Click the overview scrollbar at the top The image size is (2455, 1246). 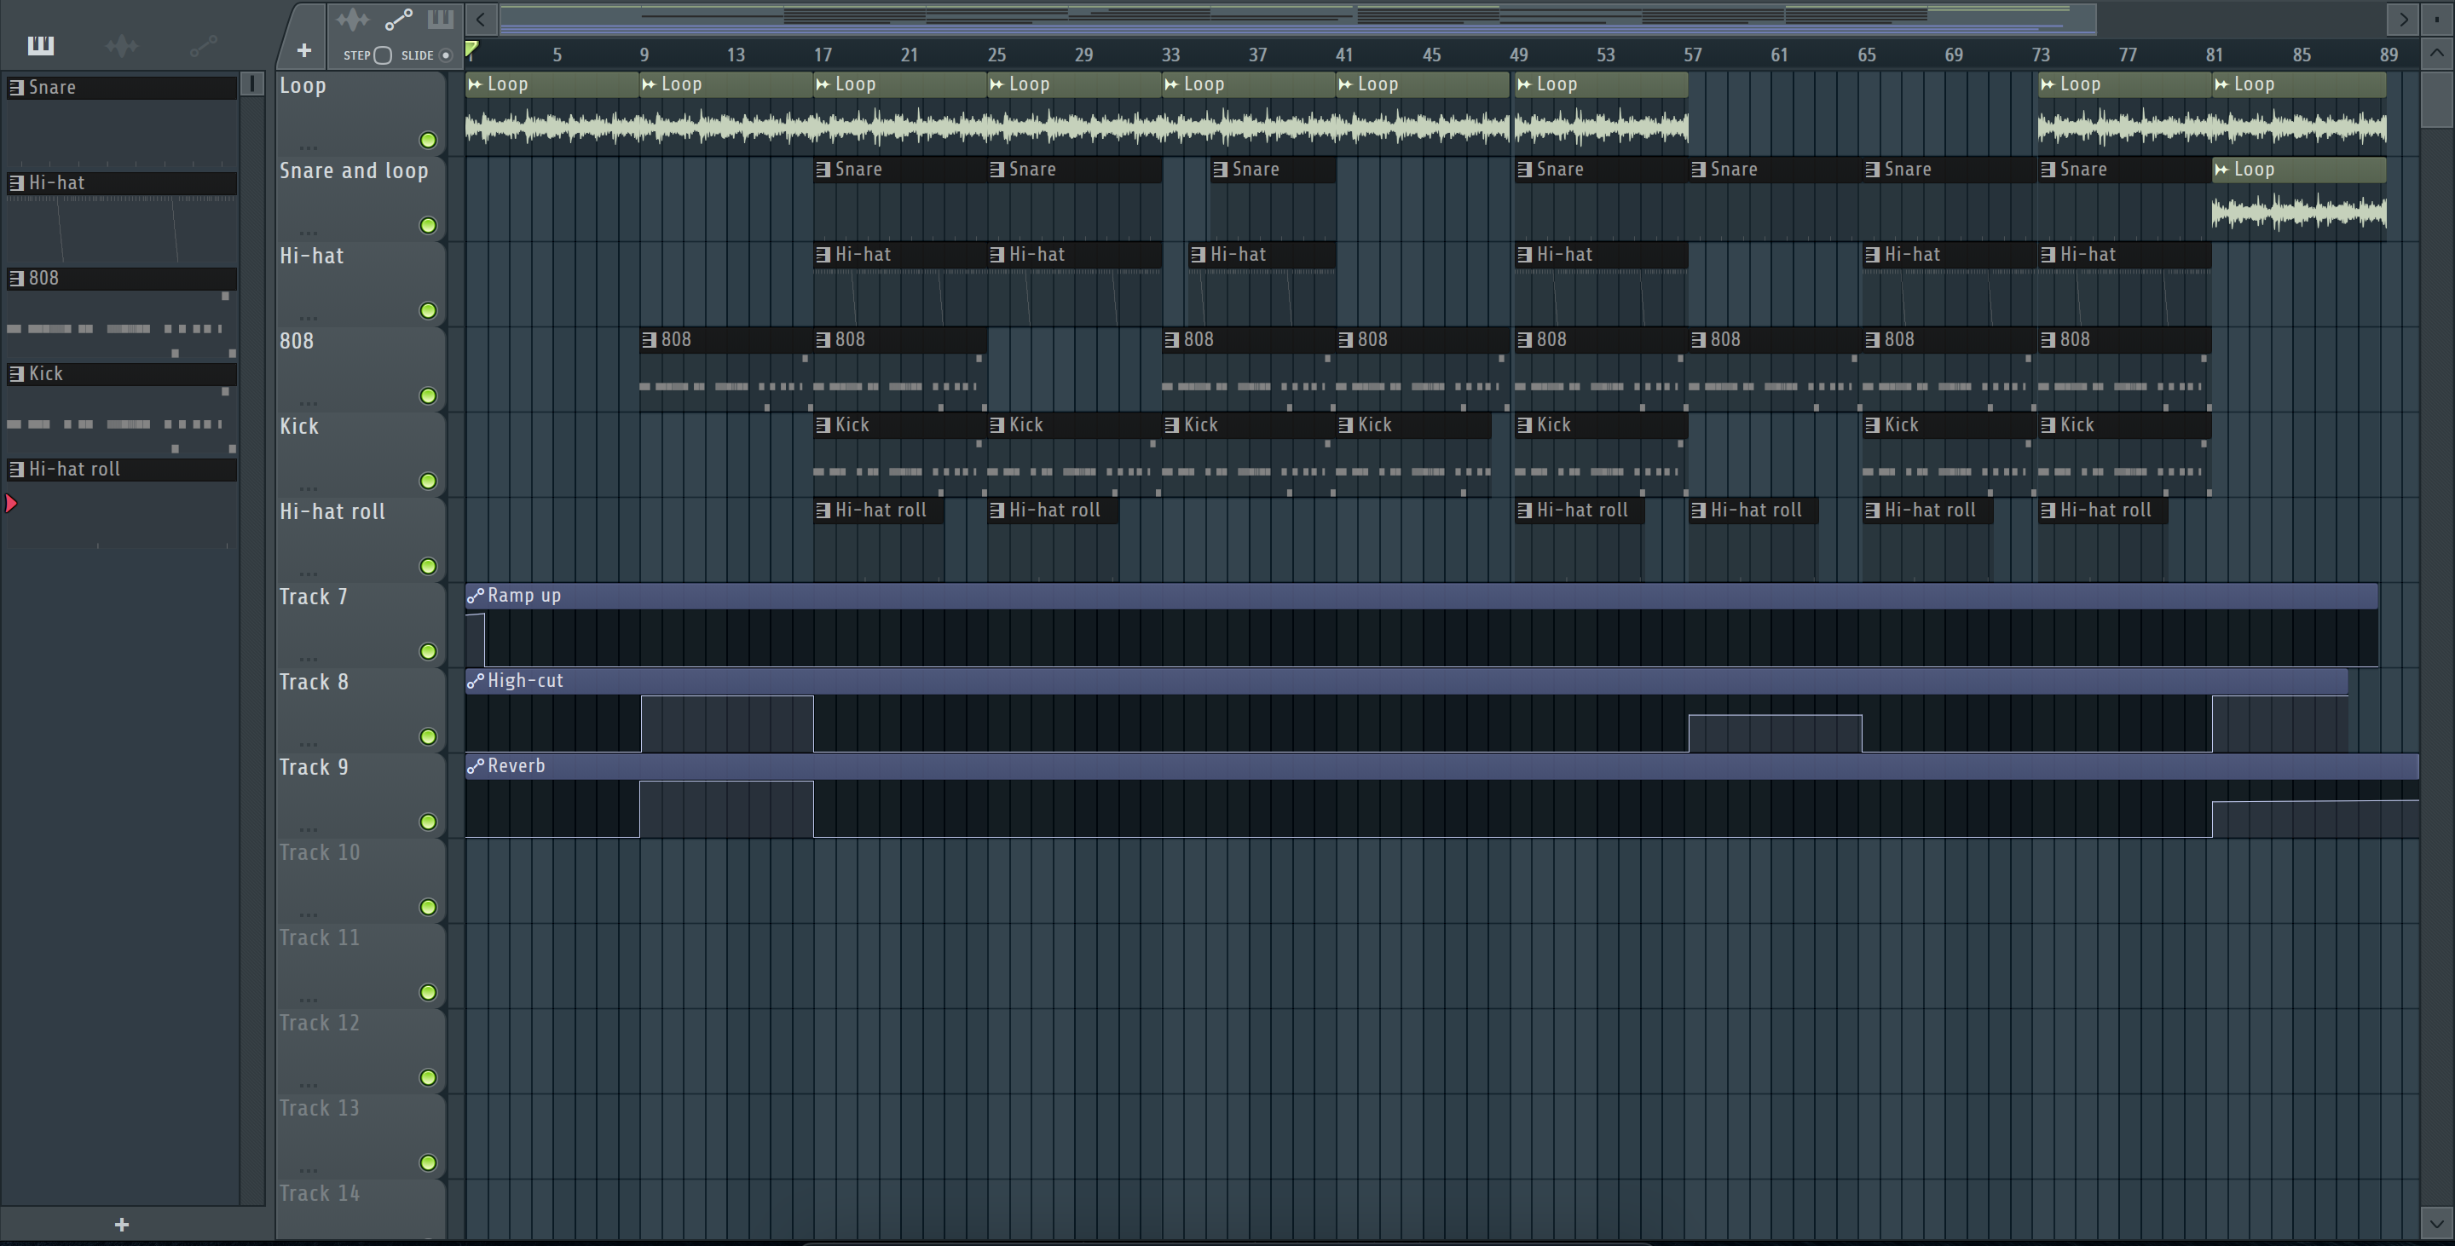tap(1298, 19)
